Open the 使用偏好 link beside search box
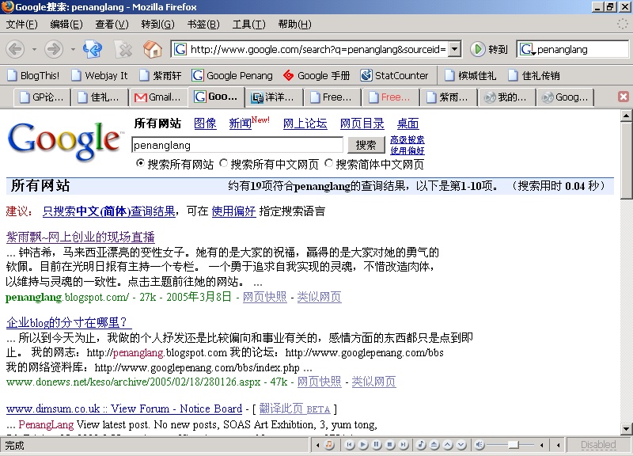The image size is (633, 456). click(x=407, y=150)
